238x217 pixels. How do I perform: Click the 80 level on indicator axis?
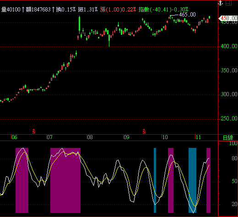[x=234, y=158]
